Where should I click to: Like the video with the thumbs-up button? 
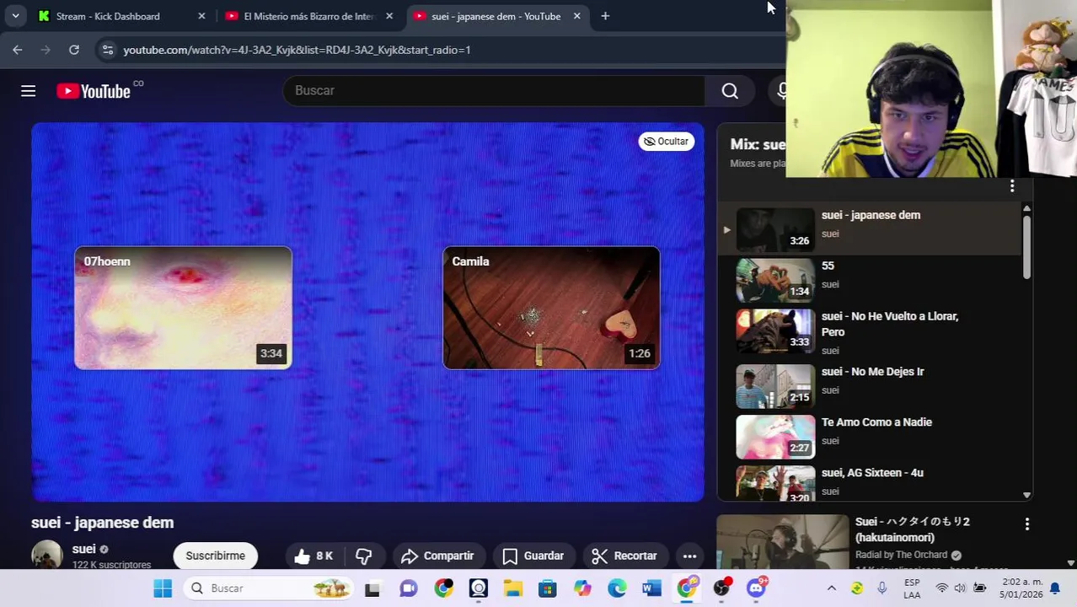pyautogui.click(x=313, y=556)
